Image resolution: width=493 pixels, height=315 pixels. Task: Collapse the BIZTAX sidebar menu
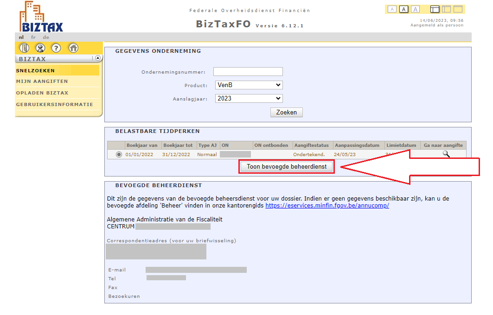tap(98, 58)
